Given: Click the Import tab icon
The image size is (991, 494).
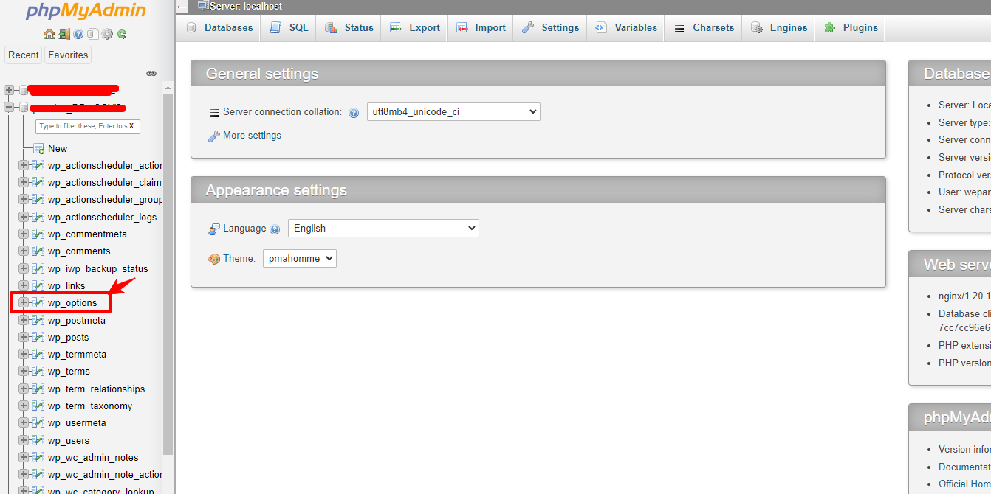Looking at the screenshot, I should [x=462, y=27].
